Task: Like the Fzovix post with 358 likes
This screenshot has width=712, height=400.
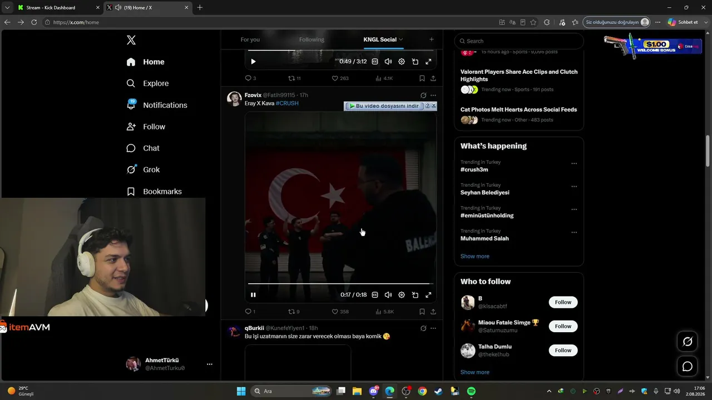Action: pos(340,312)
